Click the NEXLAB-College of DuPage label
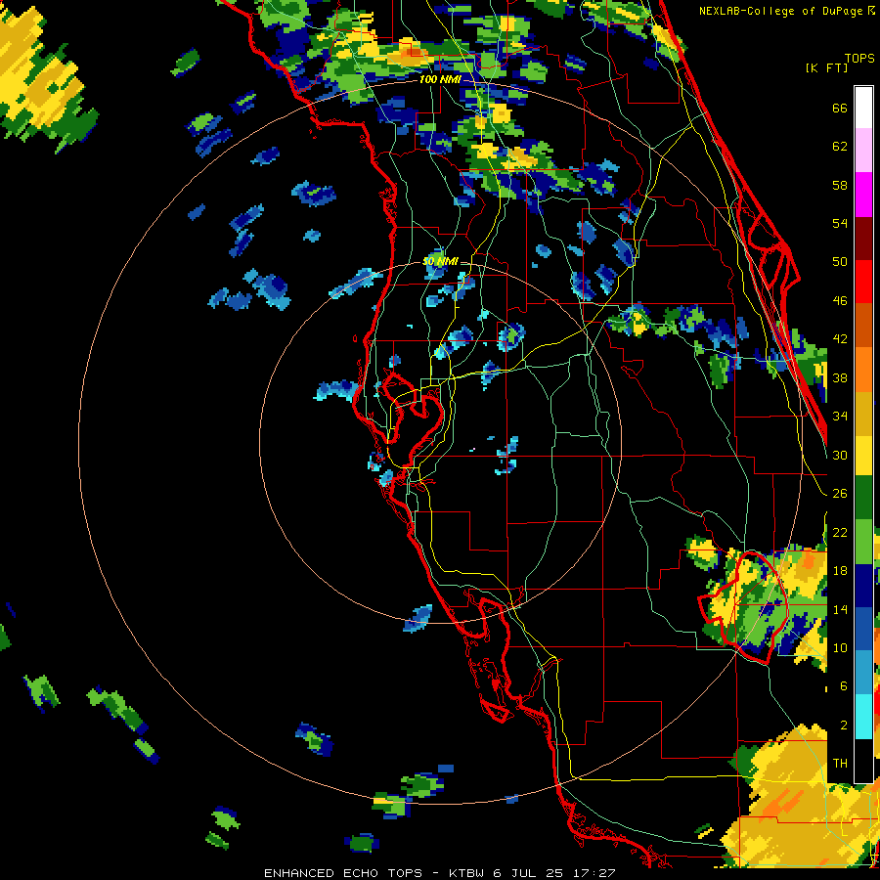This screenshot has width=880, height=880. (x=780, y=11)
